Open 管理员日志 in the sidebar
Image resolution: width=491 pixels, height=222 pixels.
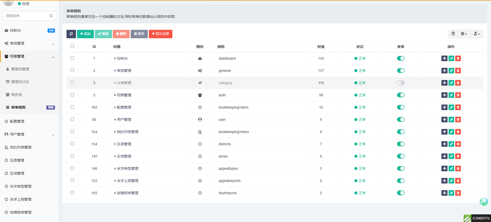(20, 82)
